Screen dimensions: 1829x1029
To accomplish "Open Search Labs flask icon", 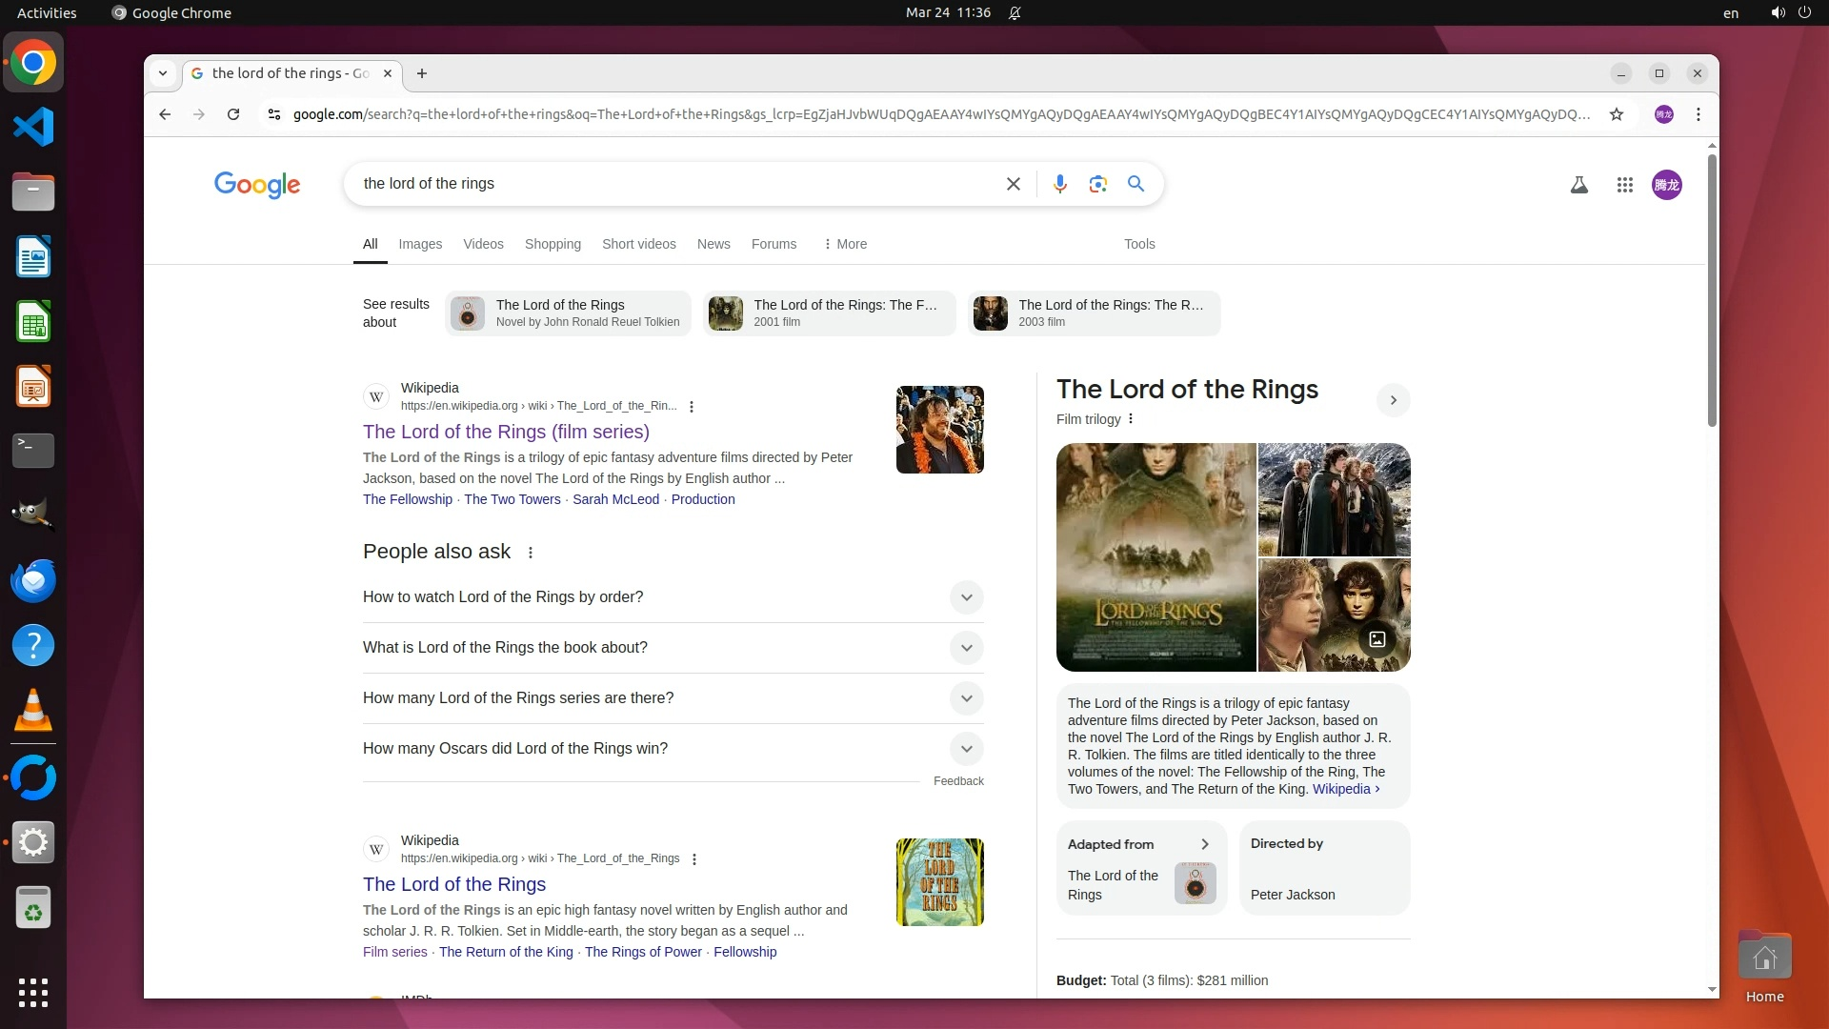I will click(x=1578, y=185).
